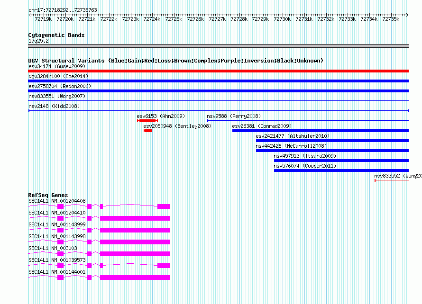Click the 72727k ruler mark

217,19
